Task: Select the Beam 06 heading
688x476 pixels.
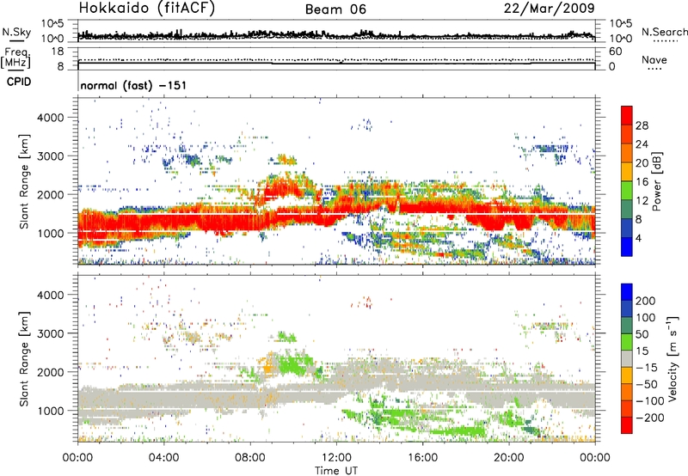Action: point(335,9)
